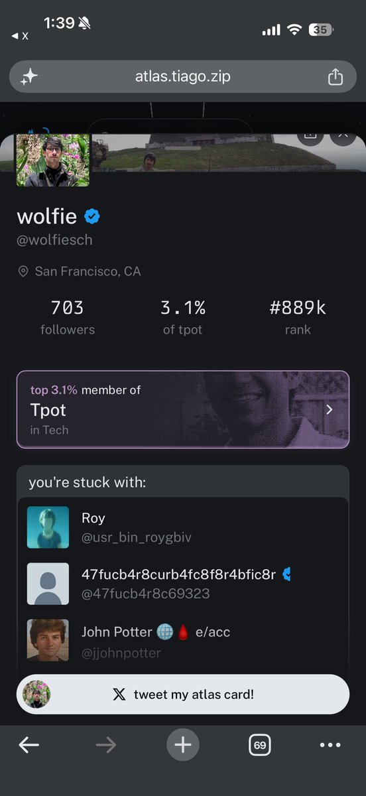Tap the atlas.tiago.zip address field
This screenshot has width=366, height=796.
point(183,76)
